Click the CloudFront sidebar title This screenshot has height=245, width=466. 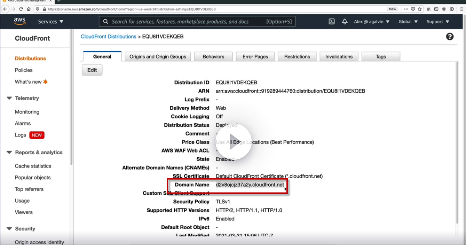tap(32, 38)
